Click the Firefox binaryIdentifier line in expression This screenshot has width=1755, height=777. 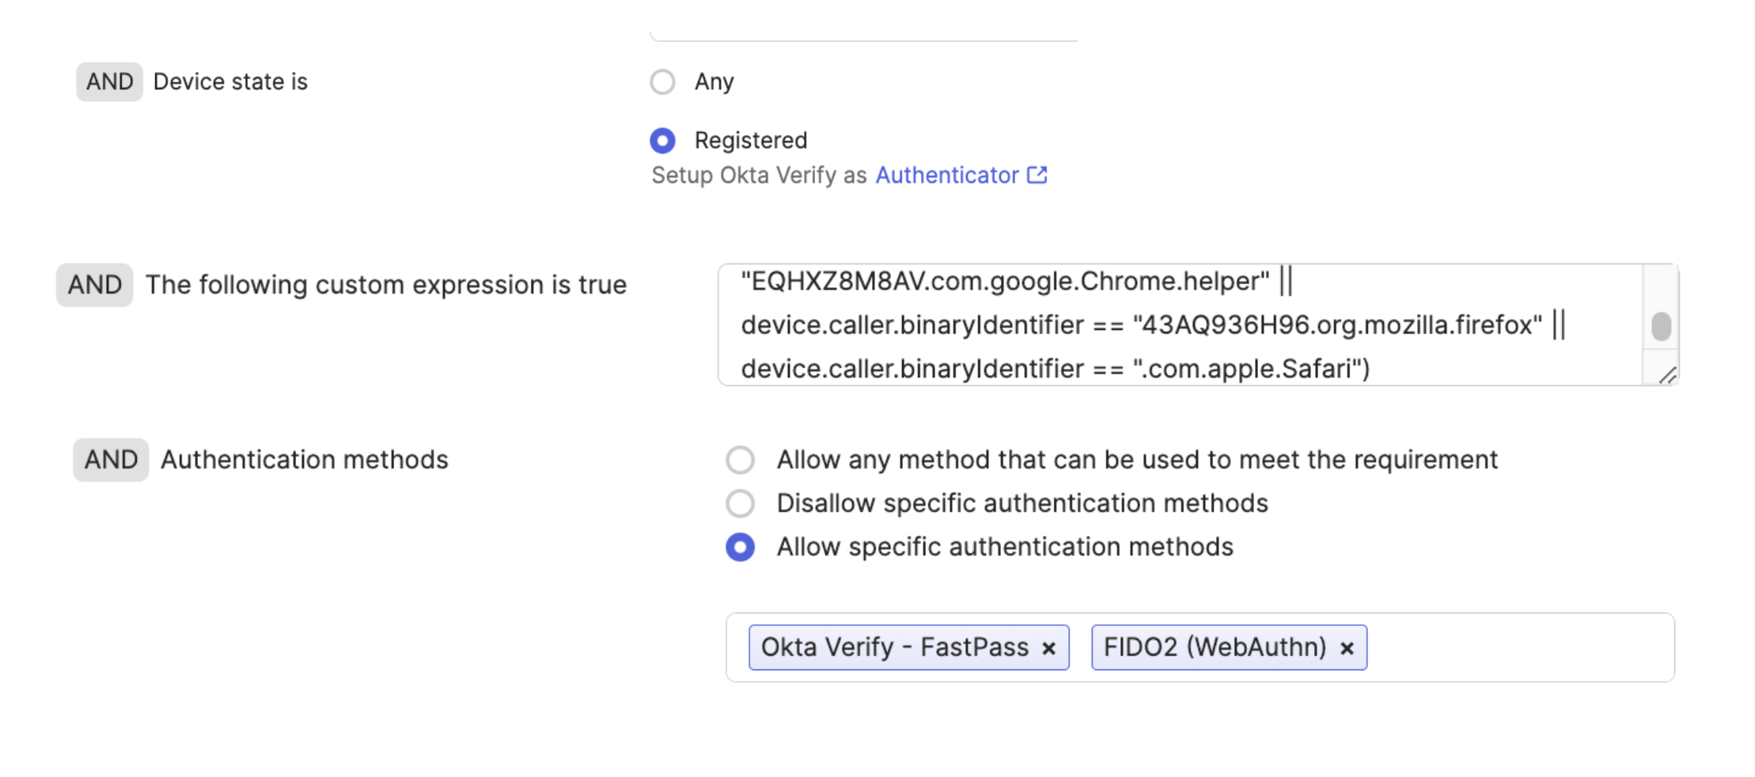(1139, 325)
